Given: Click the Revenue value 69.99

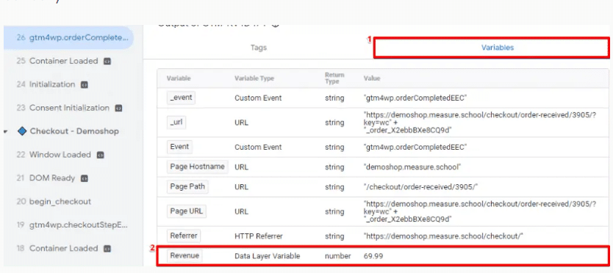Looking at the screenshot, I should pos(373,256).
